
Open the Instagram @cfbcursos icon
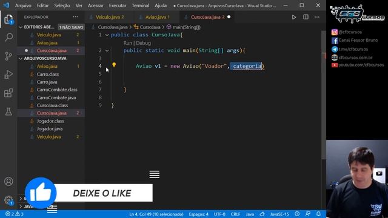click(x=335, y=32)
